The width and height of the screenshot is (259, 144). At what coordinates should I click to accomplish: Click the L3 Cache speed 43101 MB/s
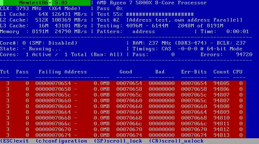click(71, 26)
